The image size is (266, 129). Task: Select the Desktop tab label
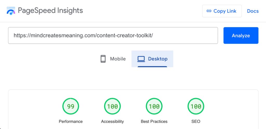pos(158,59)
